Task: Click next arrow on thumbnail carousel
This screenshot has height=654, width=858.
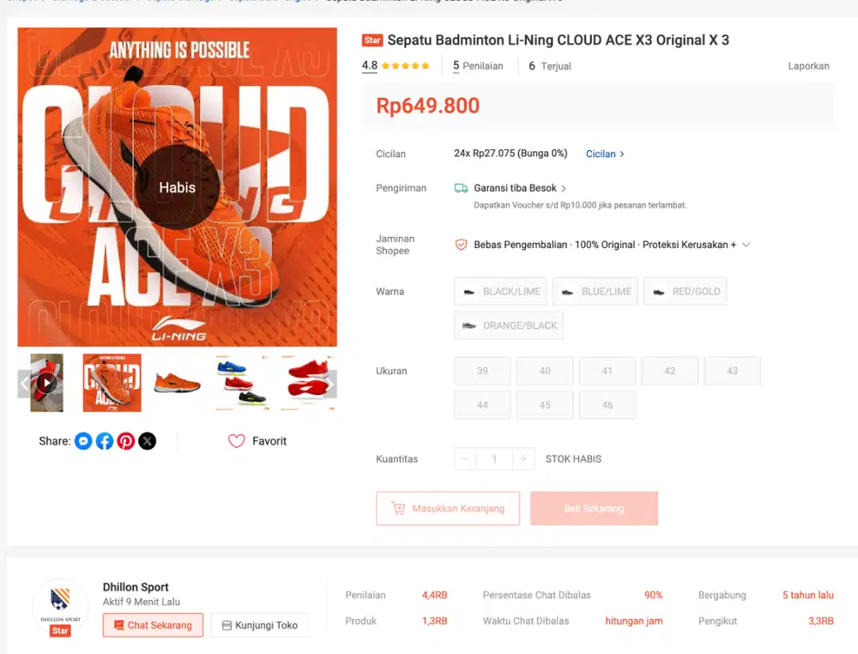Action: (330, 384)
